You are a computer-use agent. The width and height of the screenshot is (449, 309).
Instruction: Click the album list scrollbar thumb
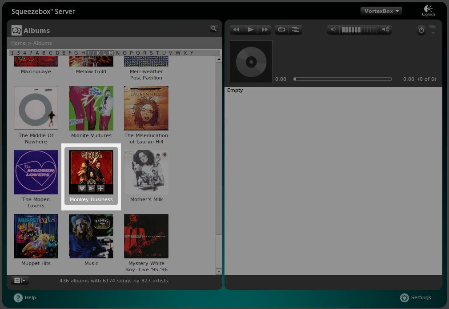click(x=219, y=148)
